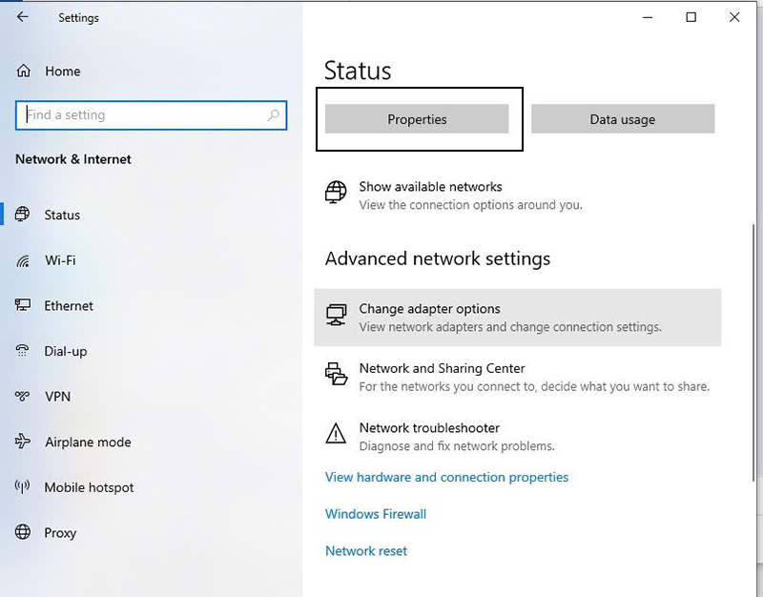Click the Network troubleshooter warning icon

(x=336, y=436)
